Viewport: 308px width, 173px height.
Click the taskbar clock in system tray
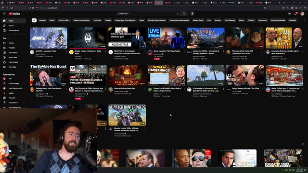299,170
